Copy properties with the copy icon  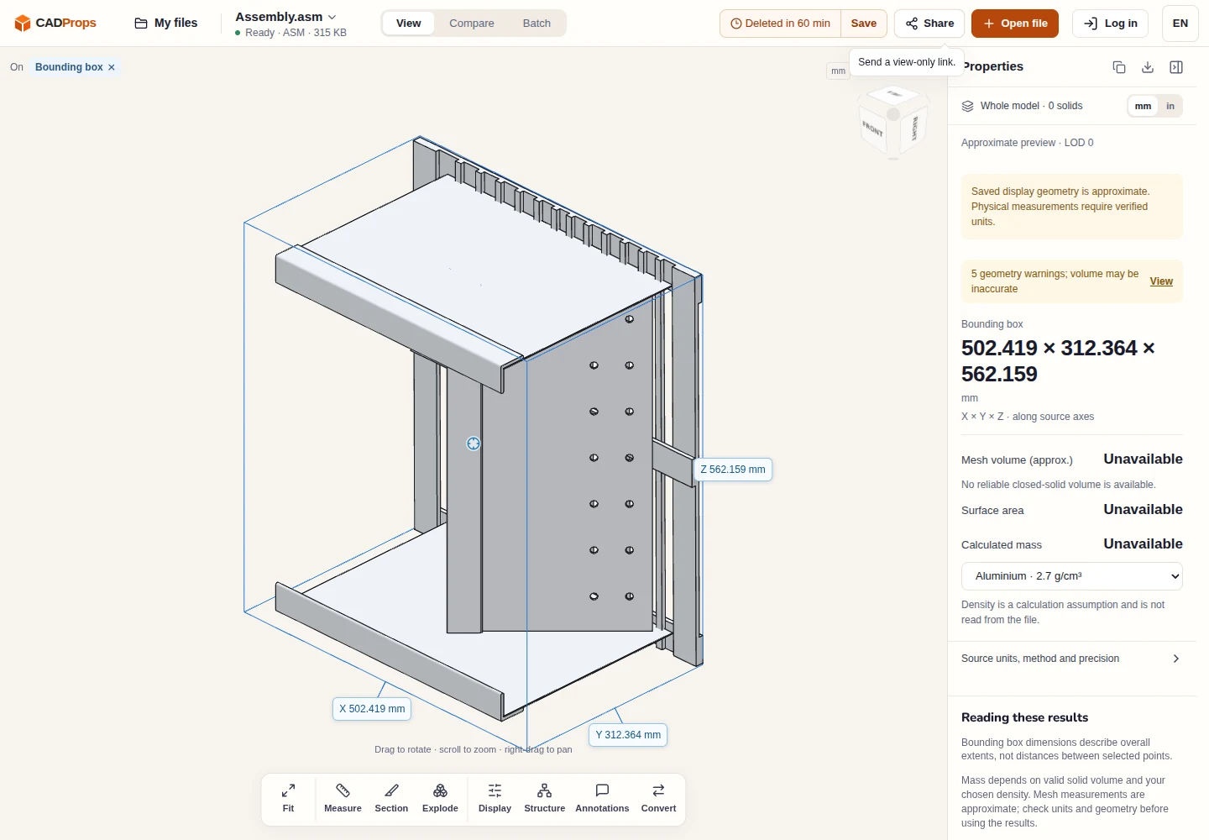[x=1118, y=67]
